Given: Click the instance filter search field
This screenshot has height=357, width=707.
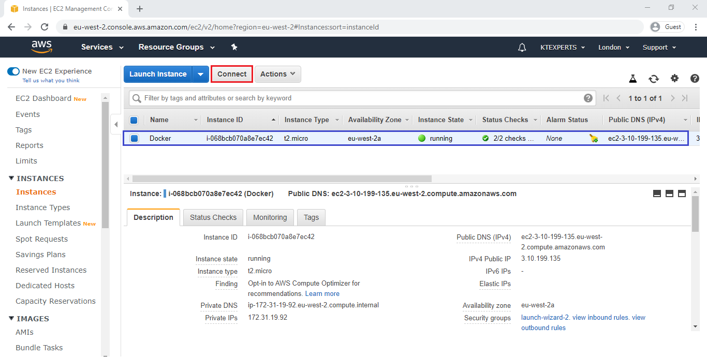Looking at the screenshot, I should [361, 98].
